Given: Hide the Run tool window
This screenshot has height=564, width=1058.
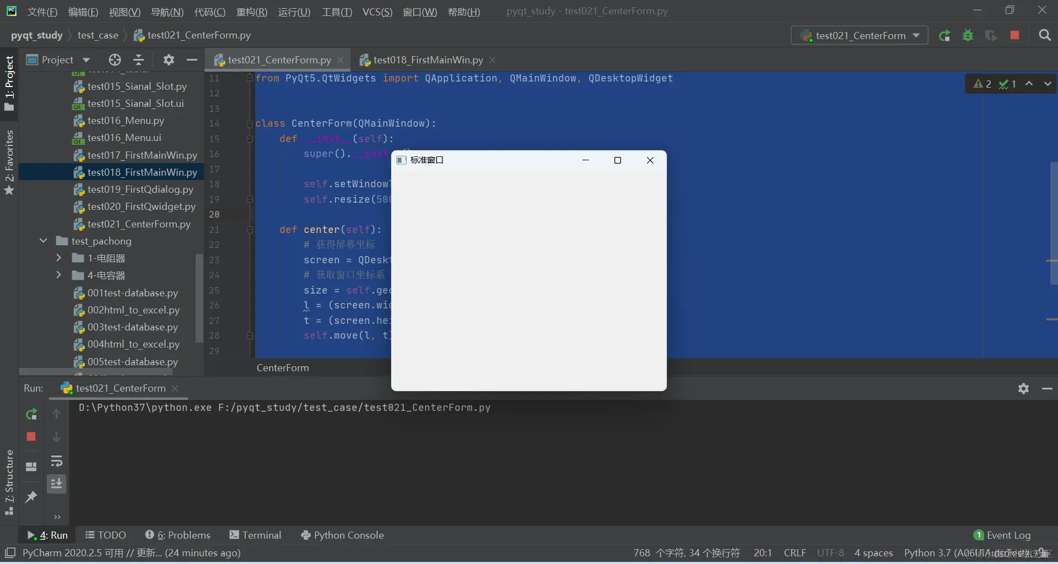Looking at the screenshot, I should click(1047, 389).
